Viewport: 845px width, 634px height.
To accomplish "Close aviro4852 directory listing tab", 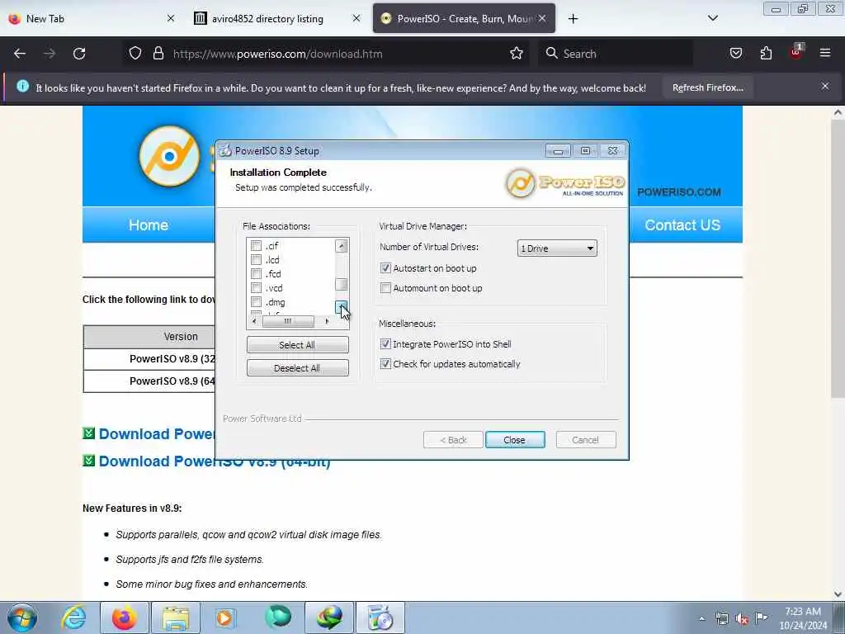I will 356,18.
